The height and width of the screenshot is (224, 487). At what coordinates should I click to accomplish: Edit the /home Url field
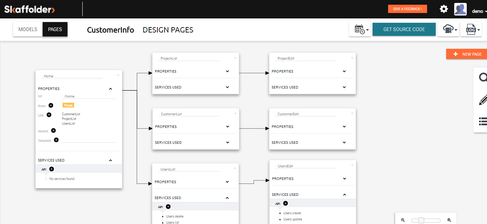[89, 96]
